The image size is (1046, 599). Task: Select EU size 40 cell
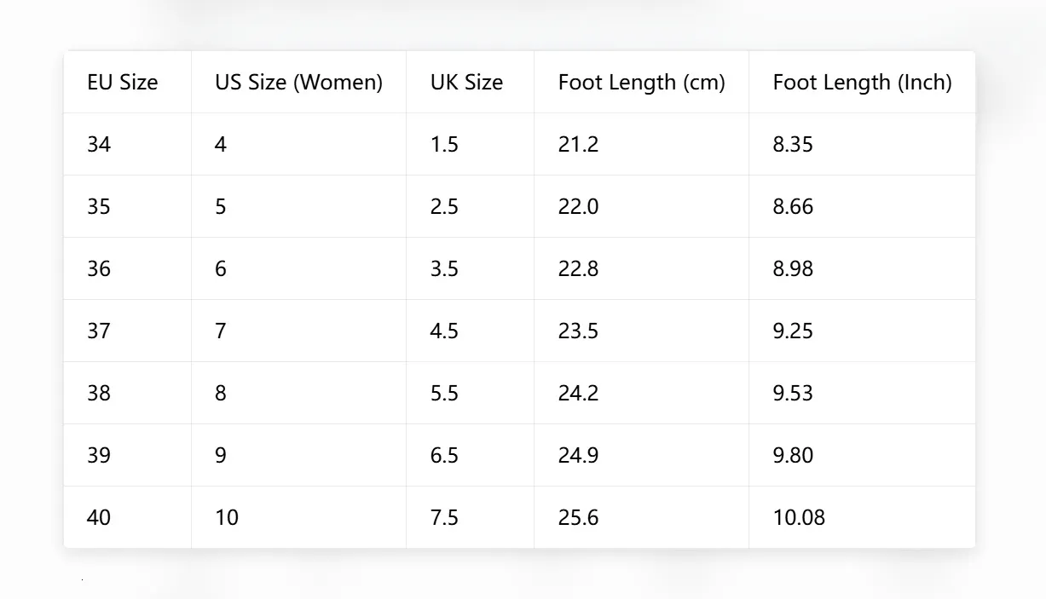128,517
